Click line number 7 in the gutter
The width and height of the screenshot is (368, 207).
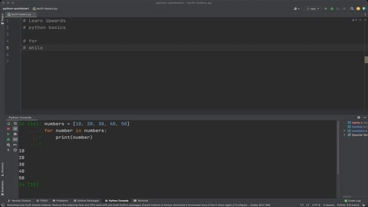[x=7, y=62]
